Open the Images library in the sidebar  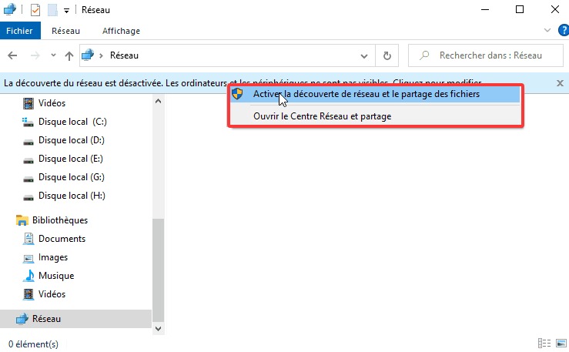point(52,257)
